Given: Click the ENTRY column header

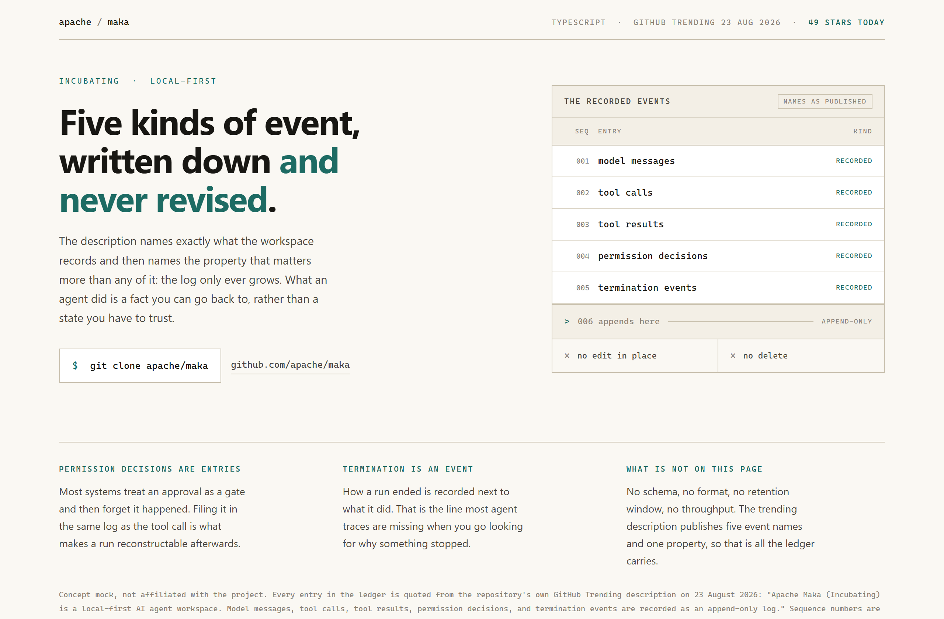Looking at the screenshot, I should (x=609, y=132).
